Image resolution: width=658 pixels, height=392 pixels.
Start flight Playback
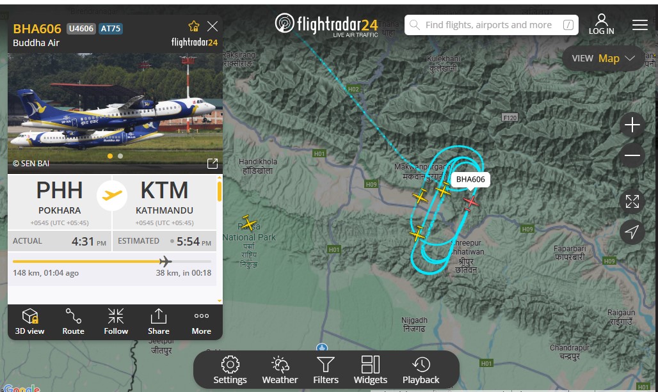click(421, 370)
